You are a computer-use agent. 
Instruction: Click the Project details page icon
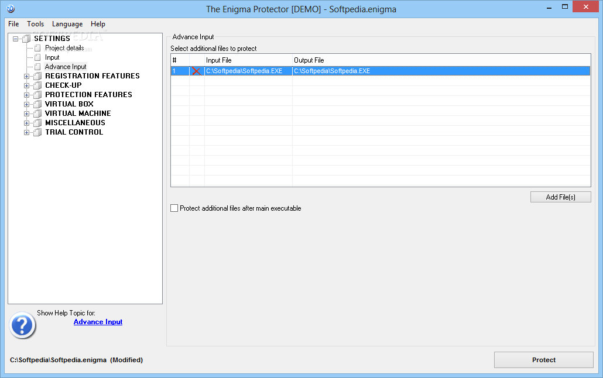pos(37,48)
